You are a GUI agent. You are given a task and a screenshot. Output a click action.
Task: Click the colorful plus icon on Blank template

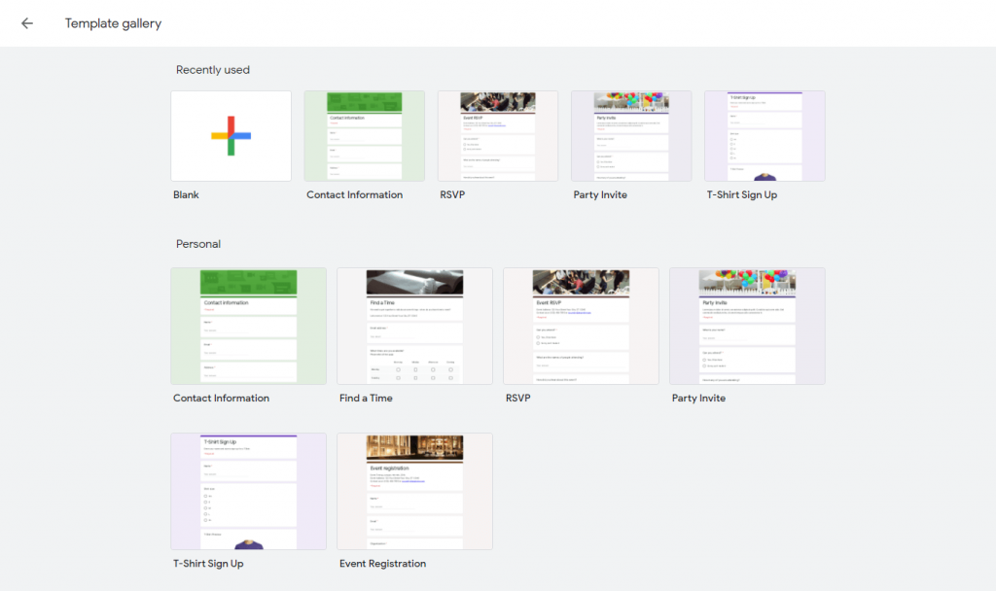coord(231,135)
